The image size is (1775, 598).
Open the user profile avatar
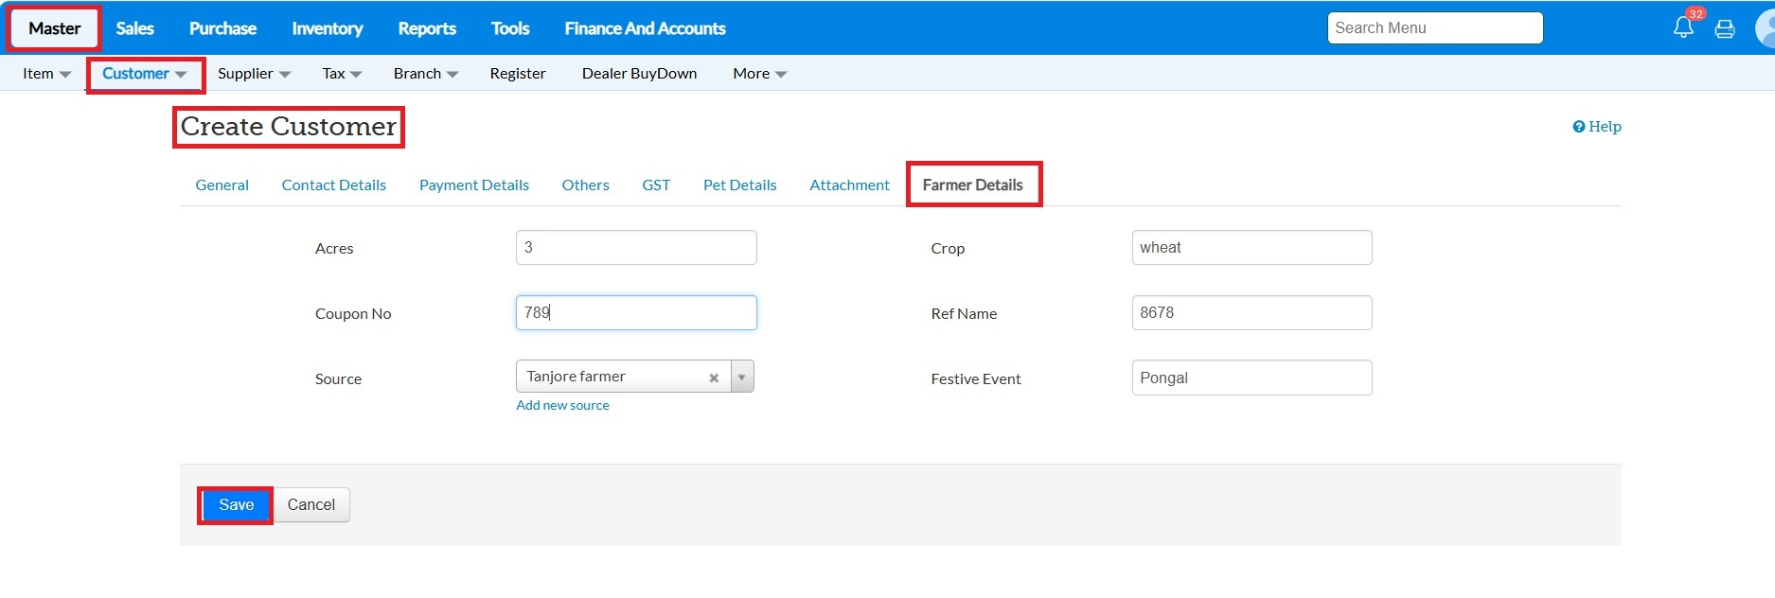pos(1766,28)
